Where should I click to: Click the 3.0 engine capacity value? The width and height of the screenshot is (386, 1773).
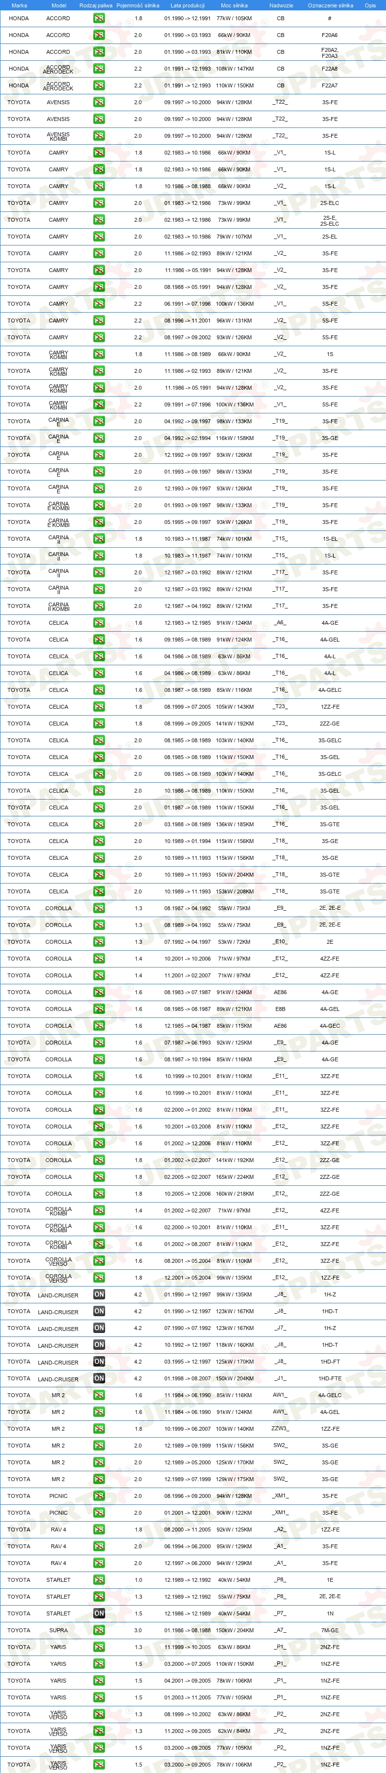click(138, 1631)
